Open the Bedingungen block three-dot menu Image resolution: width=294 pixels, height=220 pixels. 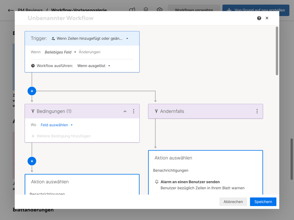tap(133, 111)
